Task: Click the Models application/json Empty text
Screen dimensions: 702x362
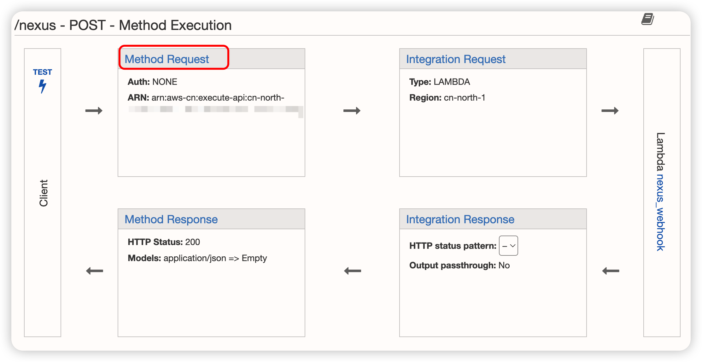Action: pyautogui.click(x=197, y=258)
